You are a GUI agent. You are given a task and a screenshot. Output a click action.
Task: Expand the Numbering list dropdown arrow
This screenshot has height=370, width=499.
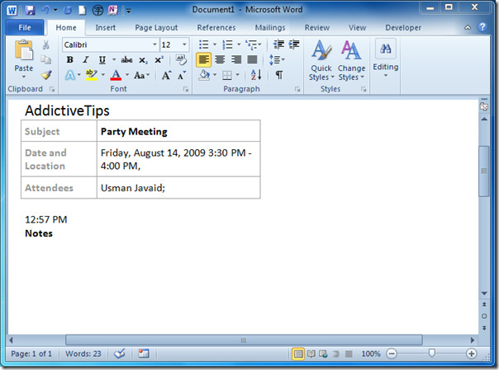[239, 44]
